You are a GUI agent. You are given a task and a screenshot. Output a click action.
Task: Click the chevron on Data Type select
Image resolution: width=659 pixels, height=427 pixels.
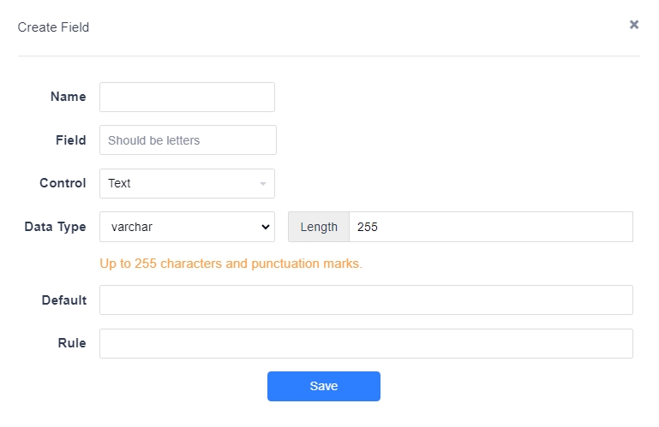pos(265,227)
